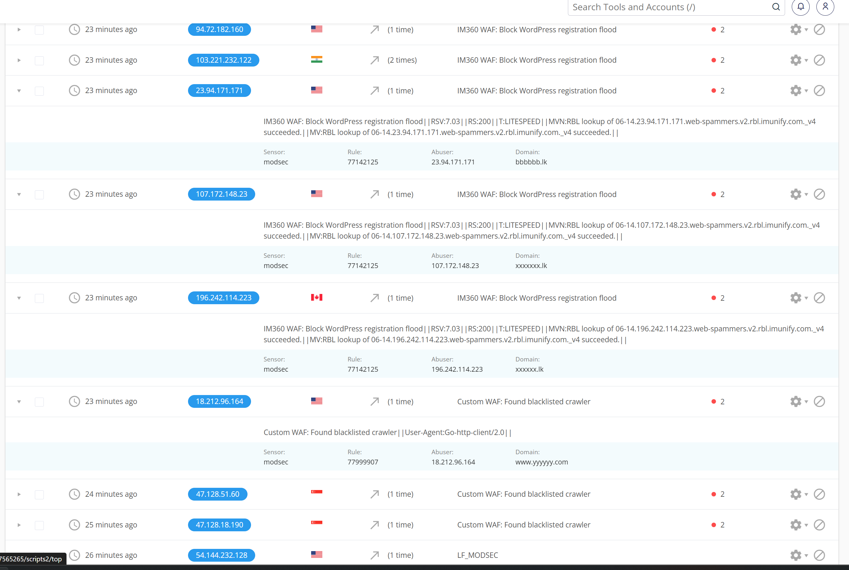Check the checkbox for the 47.128.18.190 row

[39, 525]
